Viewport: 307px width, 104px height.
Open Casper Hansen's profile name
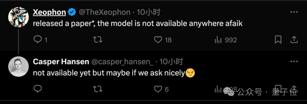[61, 62]
